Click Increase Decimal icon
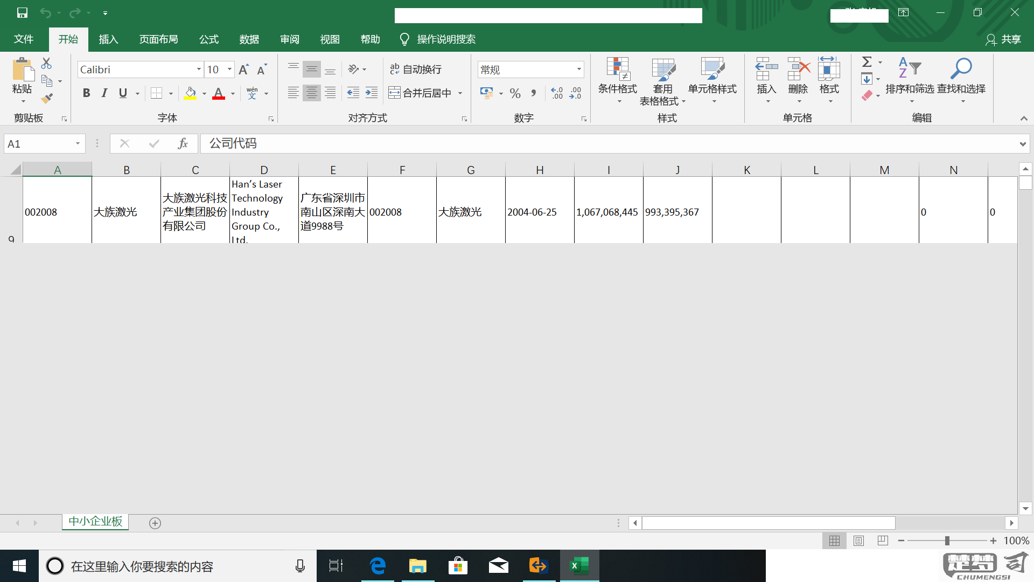The height and width of the screenshot is (582, 1034). (x=557, y=93)
